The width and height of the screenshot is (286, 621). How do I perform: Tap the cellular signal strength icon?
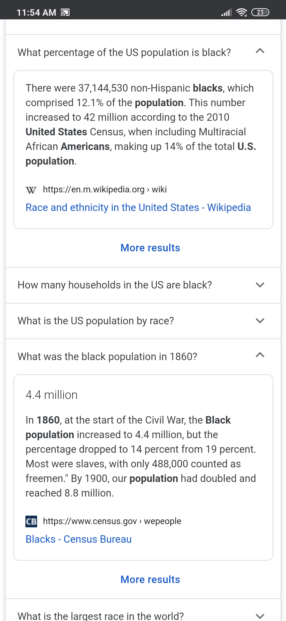(226, 12)
